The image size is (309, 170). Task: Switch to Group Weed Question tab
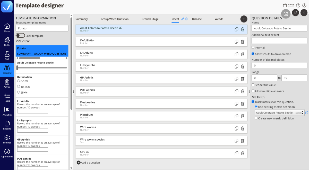pyautogui.click(x=115, y=19)
